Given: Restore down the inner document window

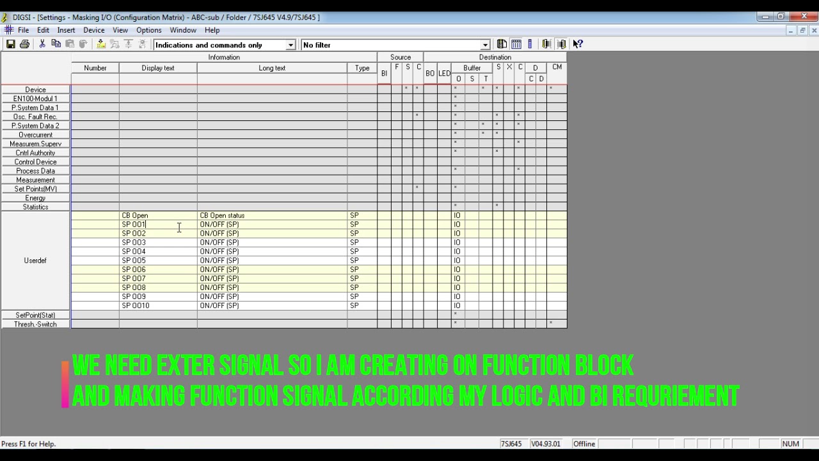Looking at the screenshot, I should [x=802, y=30].
